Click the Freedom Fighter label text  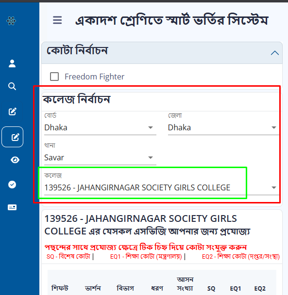pyautogui.click(x=95, y=77)
